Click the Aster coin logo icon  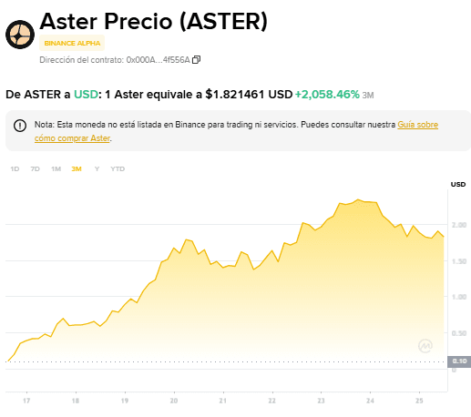pos(20,35)
